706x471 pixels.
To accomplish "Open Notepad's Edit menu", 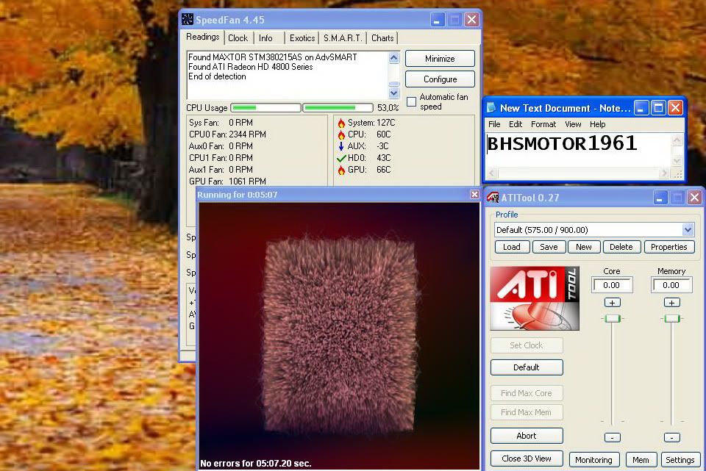I will [x=515, y=124].
